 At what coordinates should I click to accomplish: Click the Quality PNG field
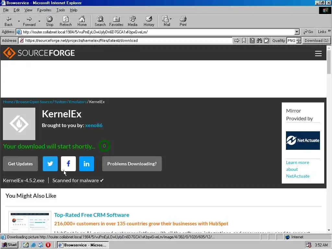tap(291, 41)
